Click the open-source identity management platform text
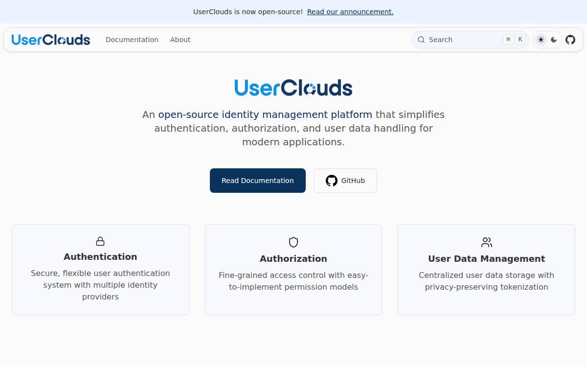The width and height of the screenshot is (587, 367). point(265,115)
